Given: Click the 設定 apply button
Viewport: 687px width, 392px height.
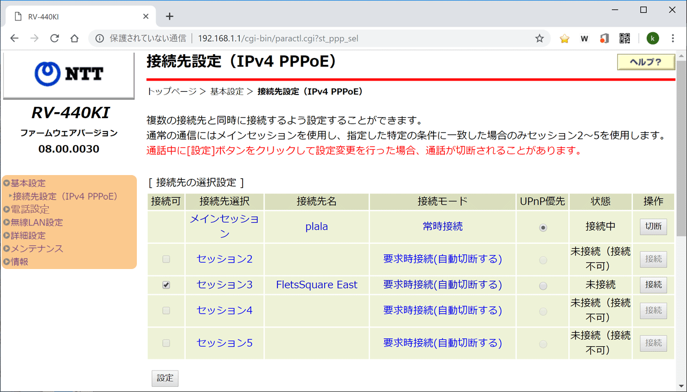Looking at the screenshot, I should click(165, 378).
